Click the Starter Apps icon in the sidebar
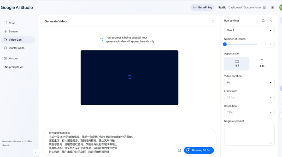 [x=5, y=48]
